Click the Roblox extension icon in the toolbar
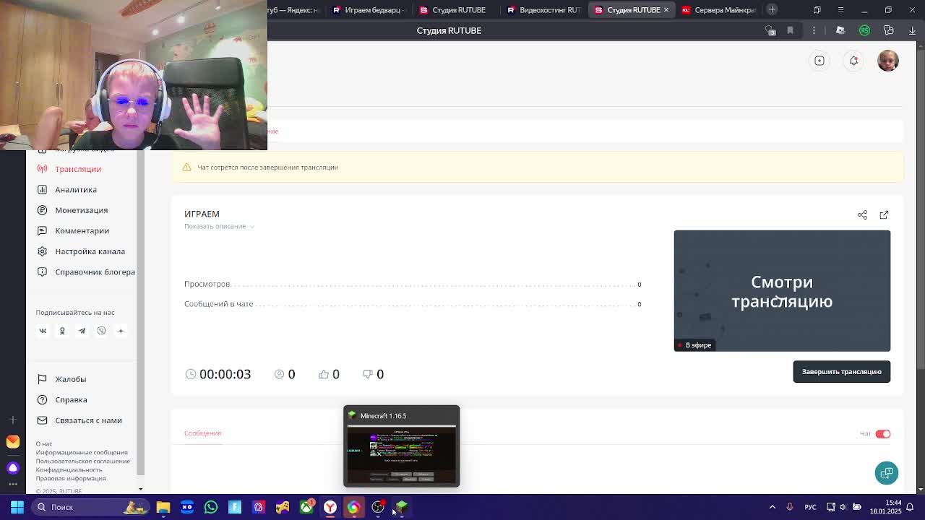 tap(840, 30)
